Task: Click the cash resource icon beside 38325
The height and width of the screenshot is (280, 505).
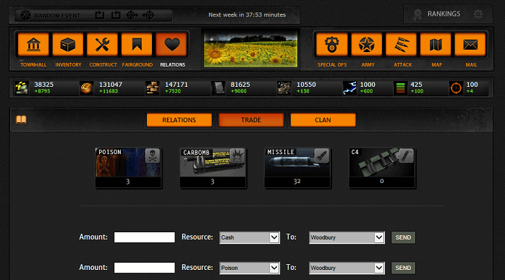Action: [x=22, y=88]
